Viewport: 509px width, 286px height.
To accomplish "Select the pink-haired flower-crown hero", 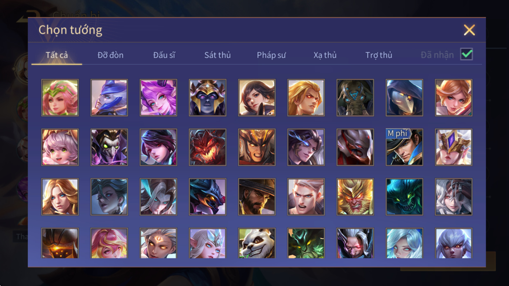I will [x=60, y=98].
